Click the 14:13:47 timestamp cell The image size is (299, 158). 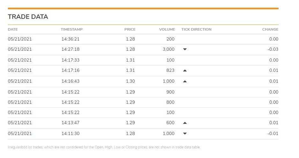(x=71, y=123)
